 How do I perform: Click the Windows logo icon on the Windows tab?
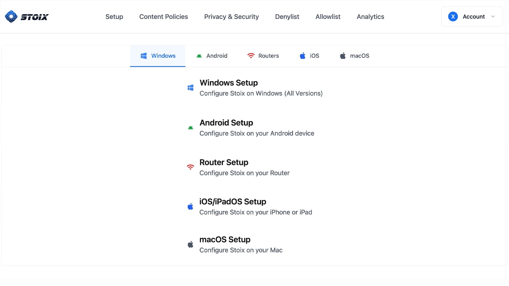[144, 56]
